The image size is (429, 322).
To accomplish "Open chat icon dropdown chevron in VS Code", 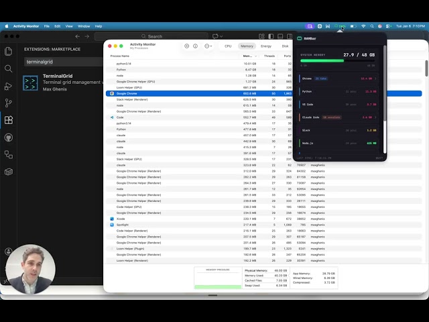I will [221, 36].
